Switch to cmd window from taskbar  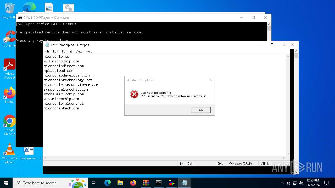pos(159,183)
